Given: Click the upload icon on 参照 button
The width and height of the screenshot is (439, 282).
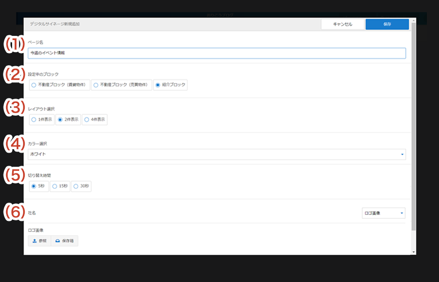Looking at the screenshot, I should pyautogui.click(x=34, y=241).
